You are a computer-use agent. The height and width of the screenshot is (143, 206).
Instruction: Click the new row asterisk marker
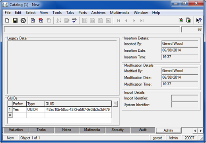click(10, 115)
